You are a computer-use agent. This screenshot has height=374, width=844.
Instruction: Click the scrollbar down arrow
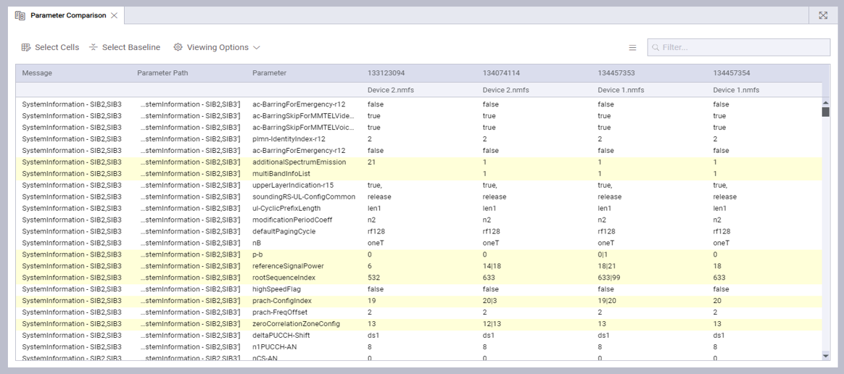click(825, 356)
